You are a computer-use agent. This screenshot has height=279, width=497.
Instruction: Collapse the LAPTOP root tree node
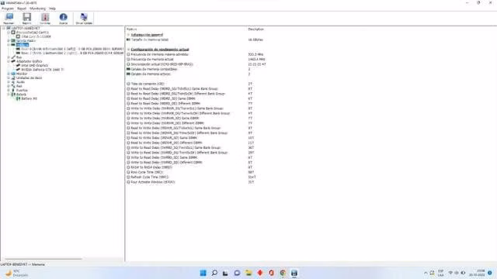tap(3, 28)
